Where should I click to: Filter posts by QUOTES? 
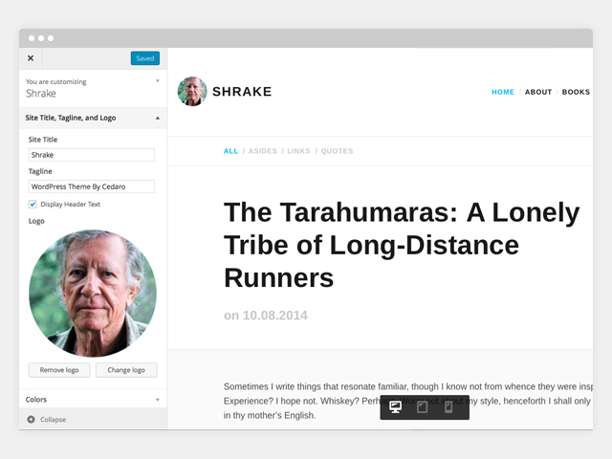337,151
